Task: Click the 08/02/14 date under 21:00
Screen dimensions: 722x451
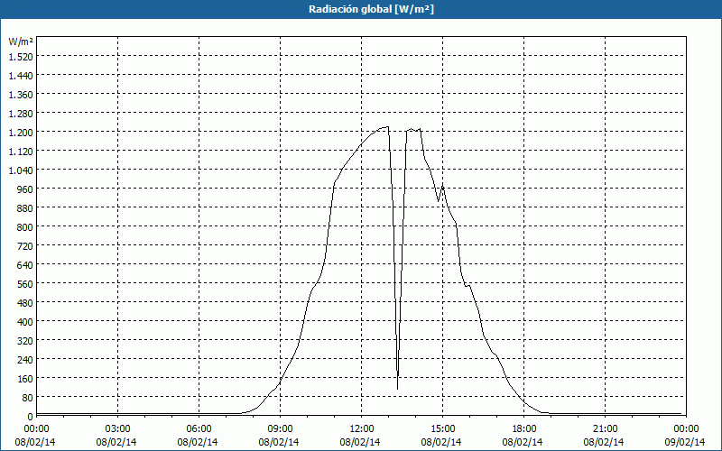Action: tap(603, 442)
